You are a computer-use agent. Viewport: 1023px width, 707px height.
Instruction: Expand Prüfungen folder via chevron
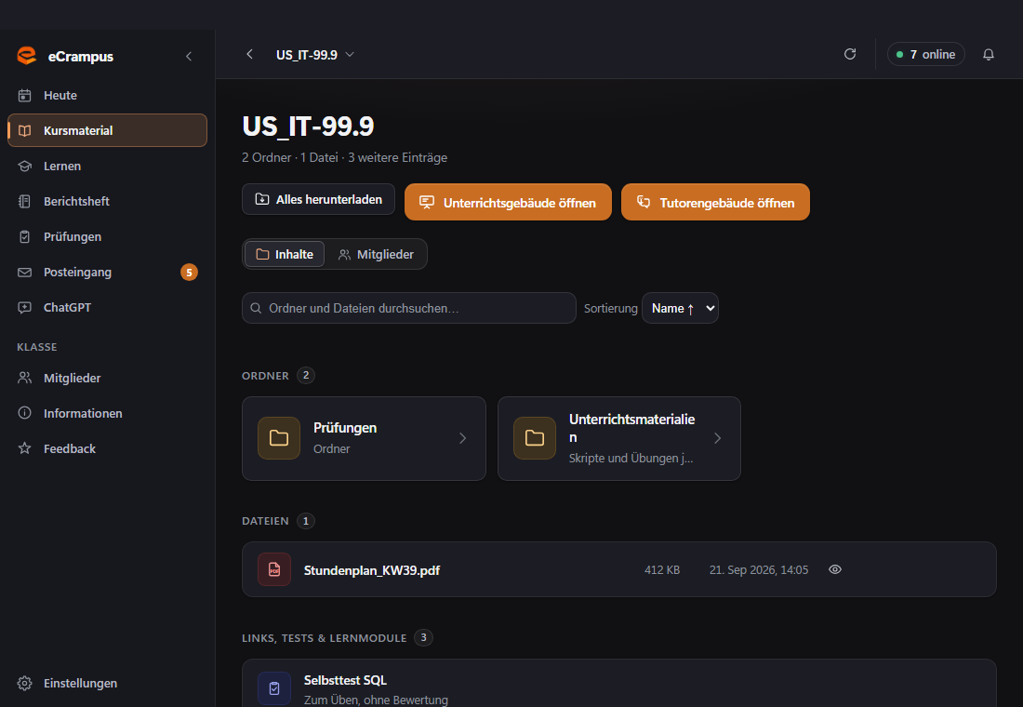pyautogui.click(x=462, y=438)
